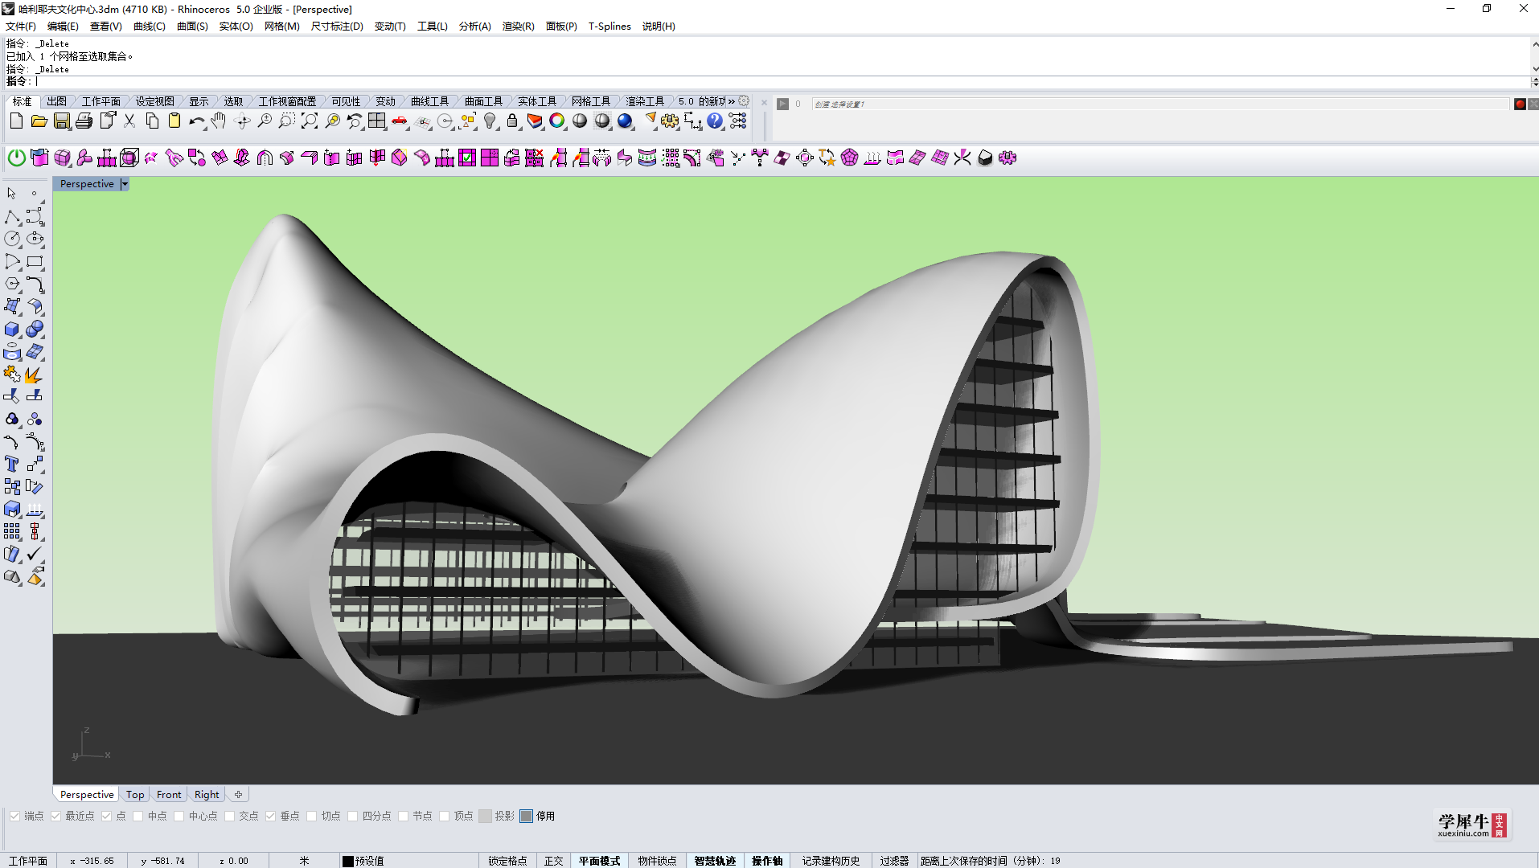Open toolbar options gear icon
Screen dimensions: 1539x868
pos(744,101)
